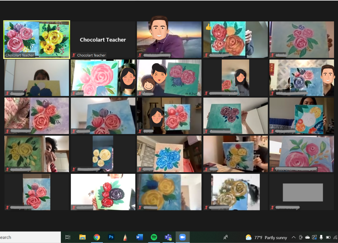Expand the hidden system tray icons chevron
Viewport: 338px width, 243px height.
(x=293, y=237)
